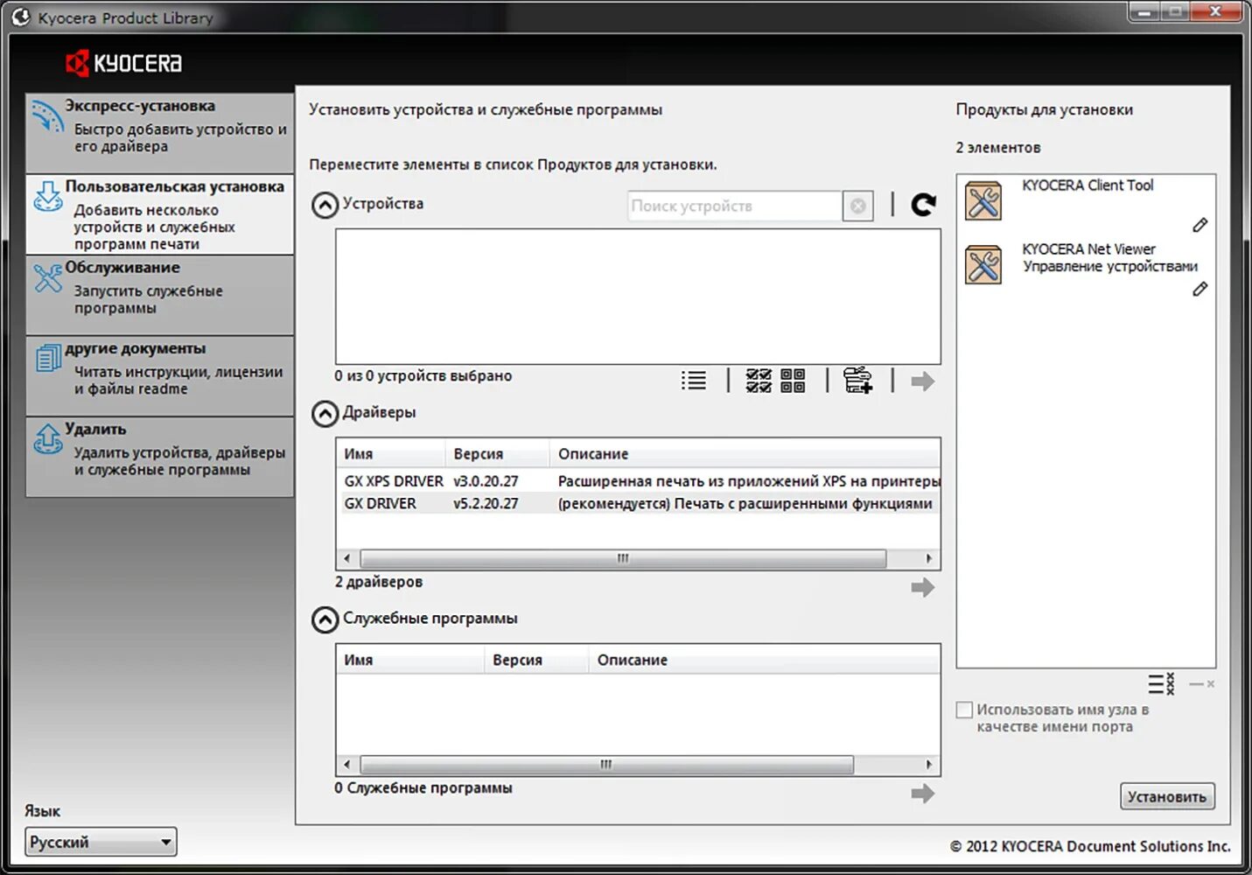Select the GX DRIVER row

639,504
